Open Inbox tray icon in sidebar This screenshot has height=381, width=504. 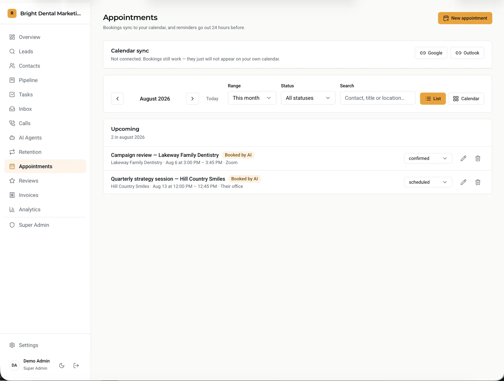(12, 109)
